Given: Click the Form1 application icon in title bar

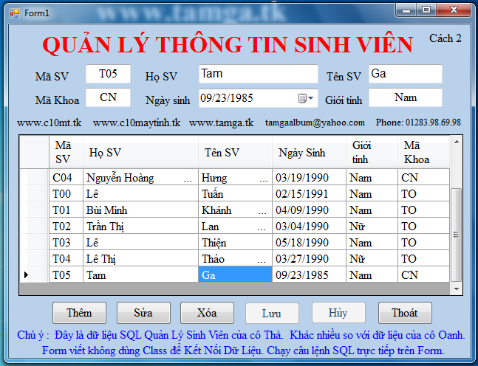Looking at the screenshot, I should point(14,13).
